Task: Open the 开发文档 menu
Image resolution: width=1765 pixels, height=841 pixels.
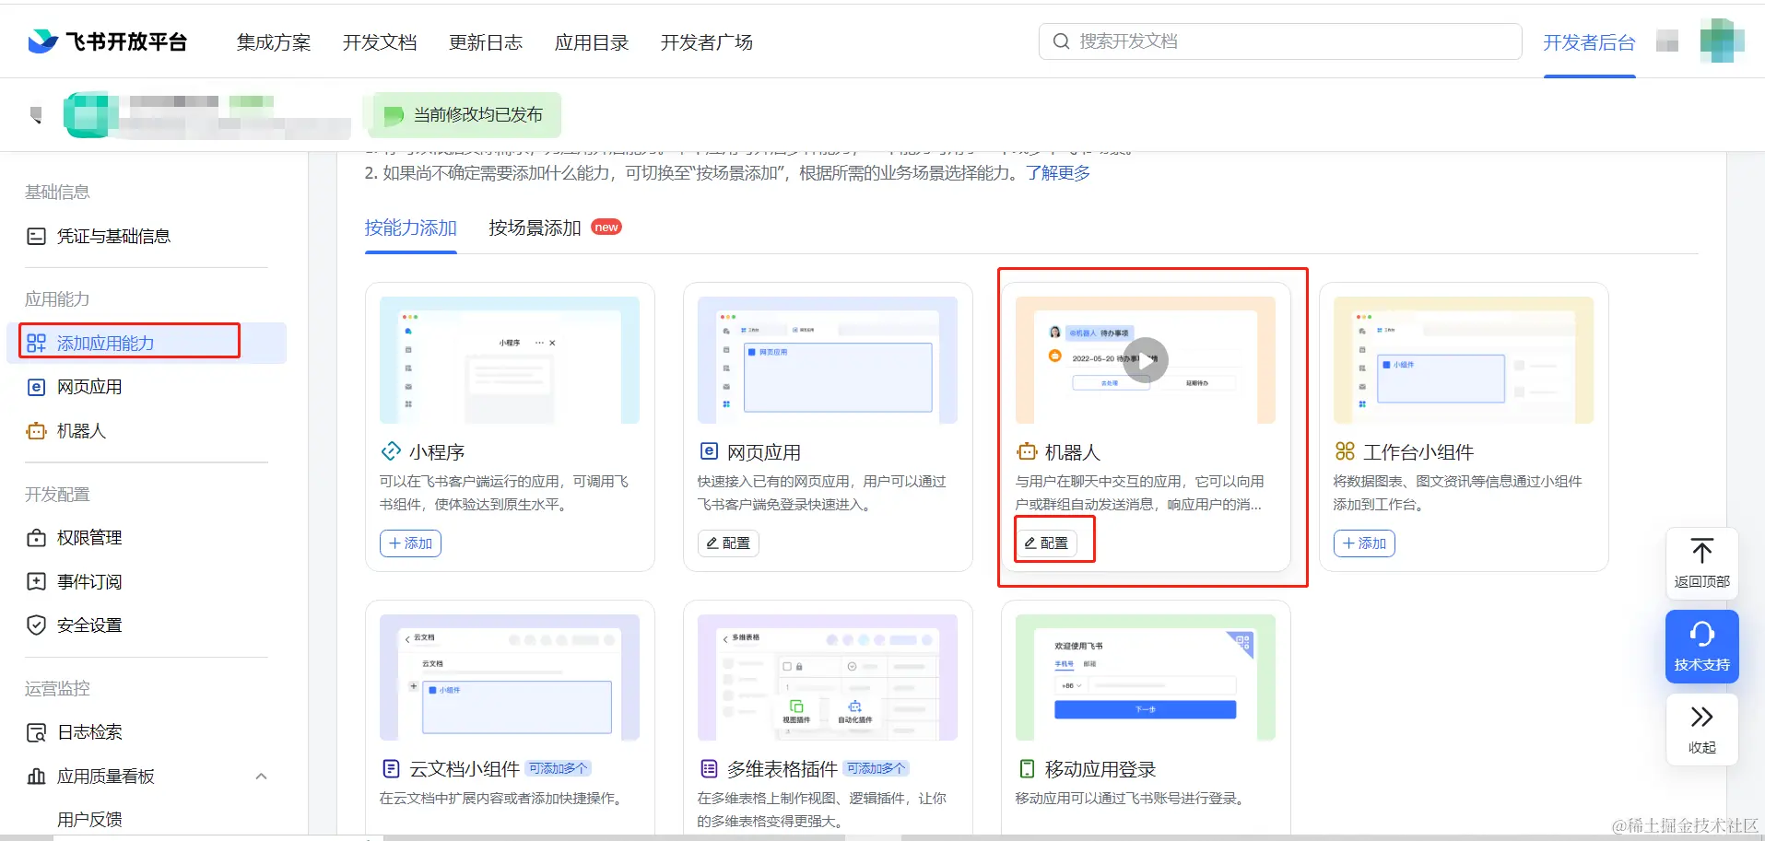Action: pyautogui.click(x=380, y=42)
